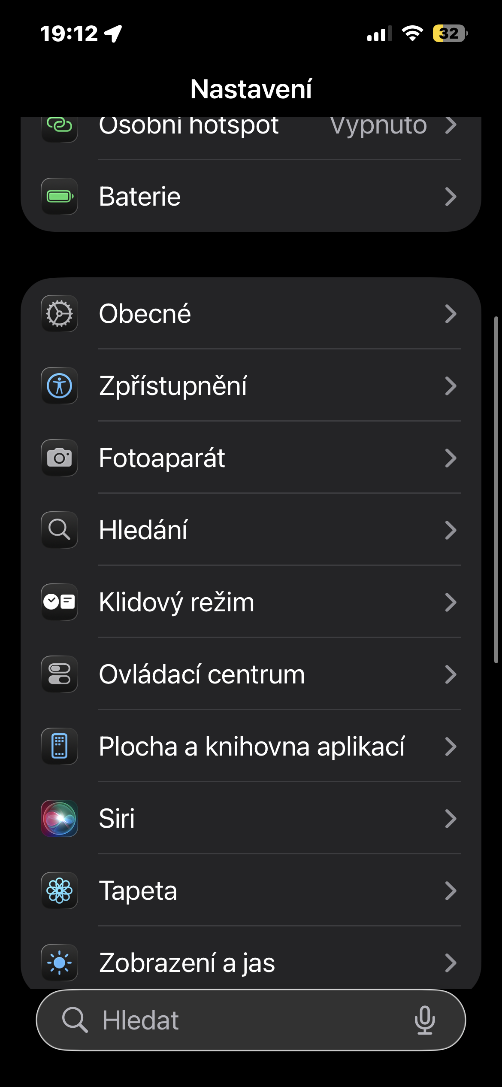502x1087 pixels.
Task: Expand the Baterie row chevron
Action: pyautogui.click(x=450, y=197)
